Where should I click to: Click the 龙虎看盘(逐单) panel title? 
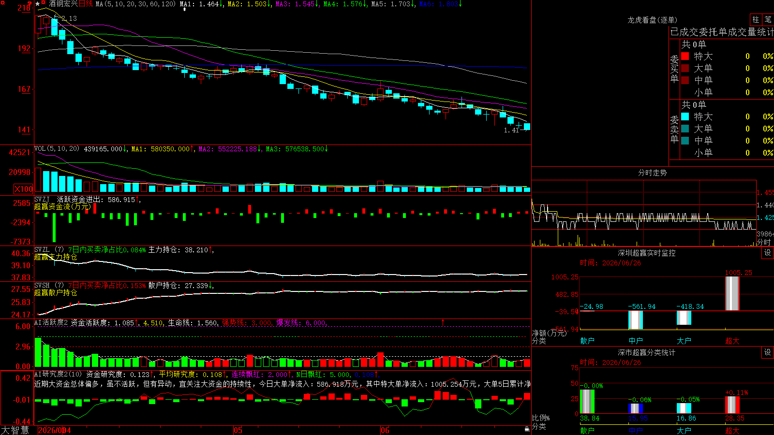click(x=652, y=20)
